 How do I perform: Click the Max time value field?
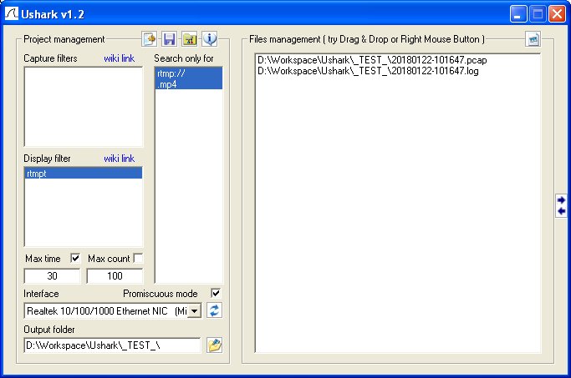click(x=52, y=276)
